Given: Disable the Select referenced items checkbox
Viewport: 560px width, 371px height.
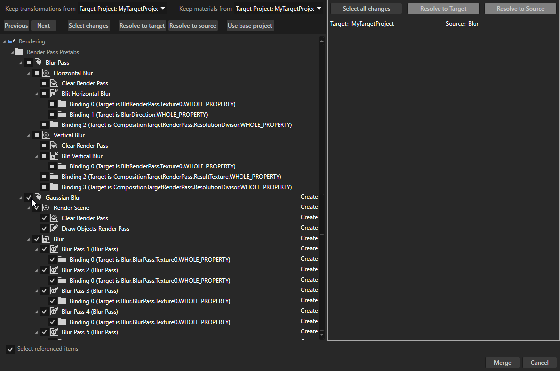Looking at the screenshot, I should 10,349.
